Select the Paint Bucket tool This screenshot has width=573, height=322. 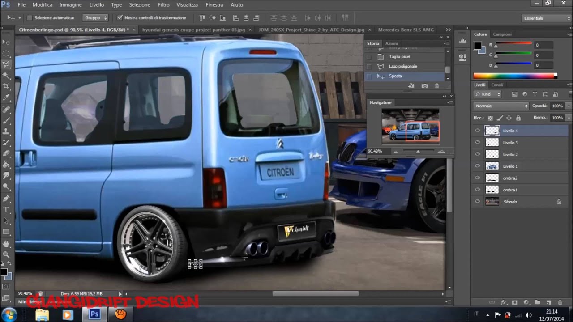coord(6,165)
